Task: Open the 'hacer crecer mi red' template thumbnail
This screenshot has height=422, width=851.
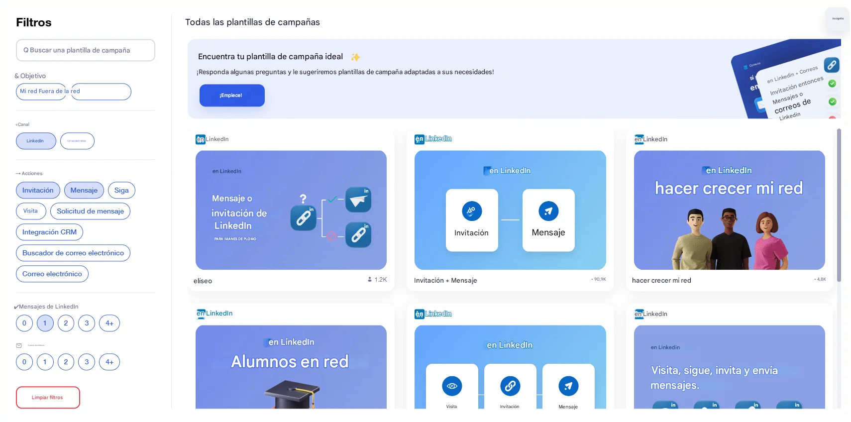Action: click(x=729, y=210)
